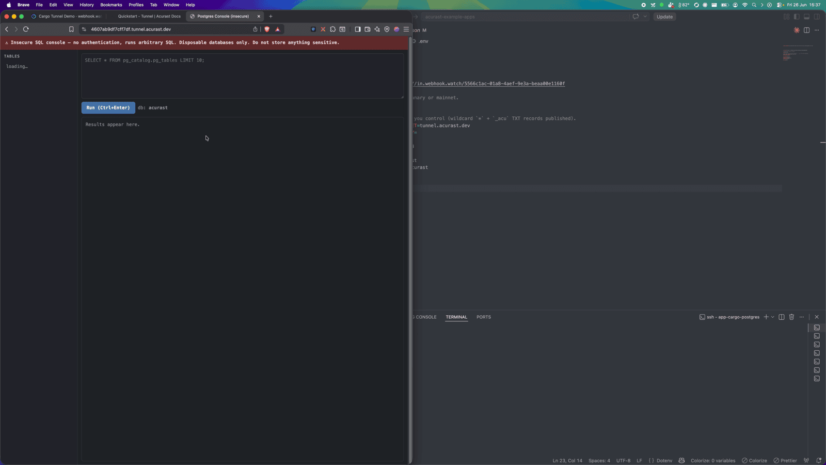Click the TABLES sidebar heading
This screenshot has height=465, width=826.
[x=12, y=56]
